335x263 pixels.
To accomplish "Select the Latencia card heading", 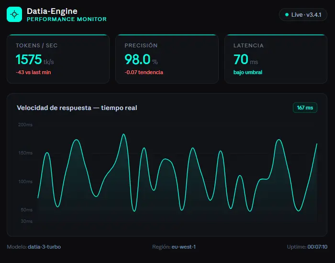I will click(x=248, y=45).
